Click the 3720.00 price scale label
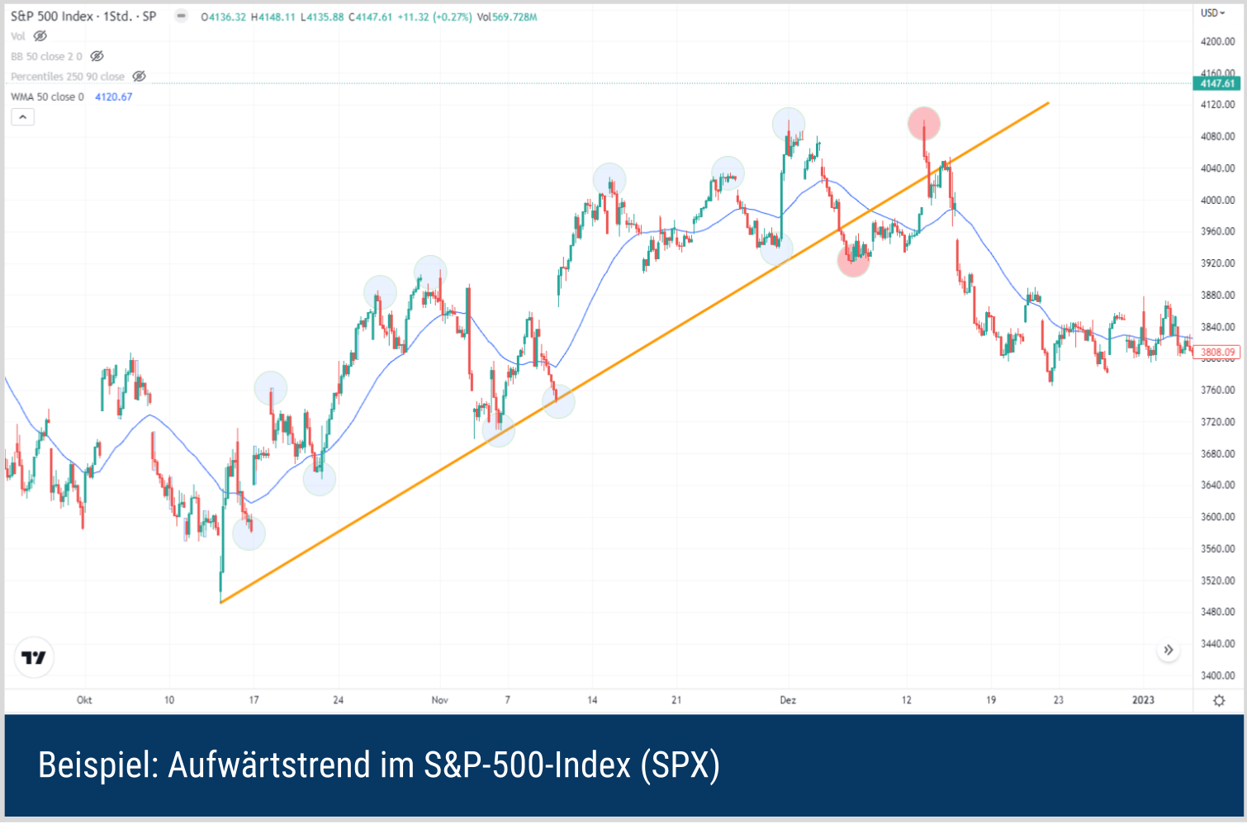 coord(1217,422)
